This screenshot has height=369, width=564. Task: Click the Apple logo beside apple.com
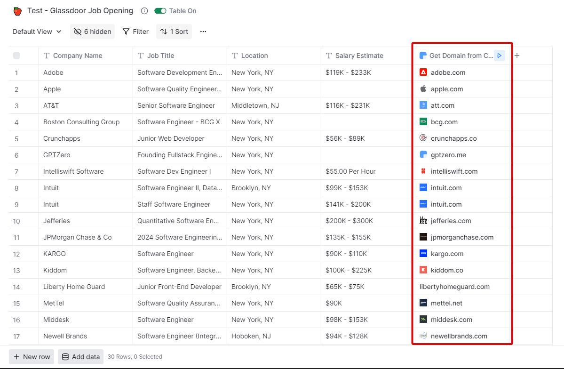point(423,89)
